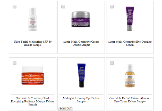Click the Calendula Herbal Extract Alcohol-Free Toner title
This screenshot has width=162, height=111.
[130, 100]
